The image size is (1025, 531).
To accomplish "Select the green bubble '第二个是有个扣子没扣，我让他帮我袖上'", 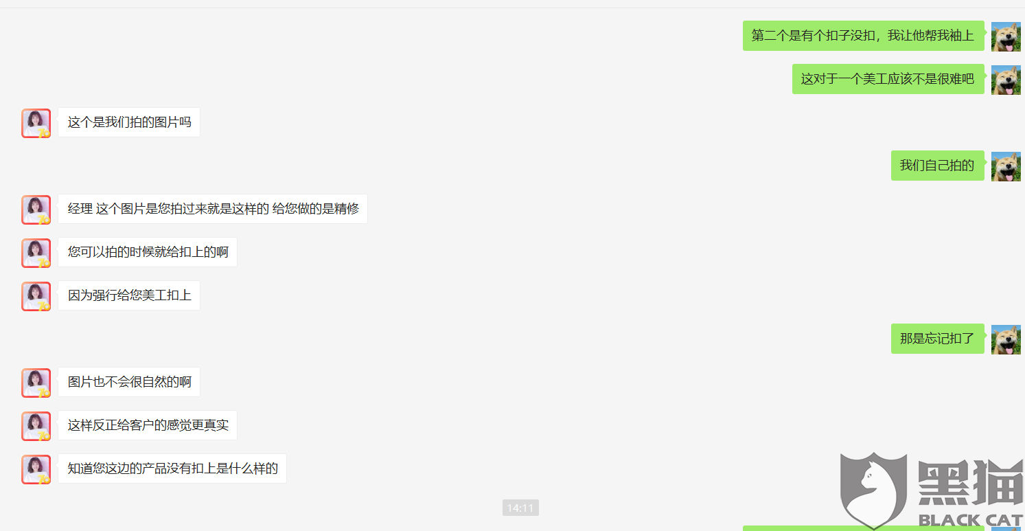I will pos(863,36).
